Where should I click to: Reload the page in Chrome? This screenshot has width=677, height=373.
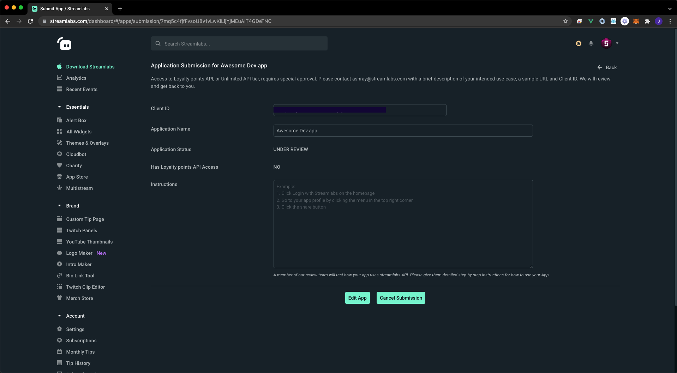(x=30, y=21)
